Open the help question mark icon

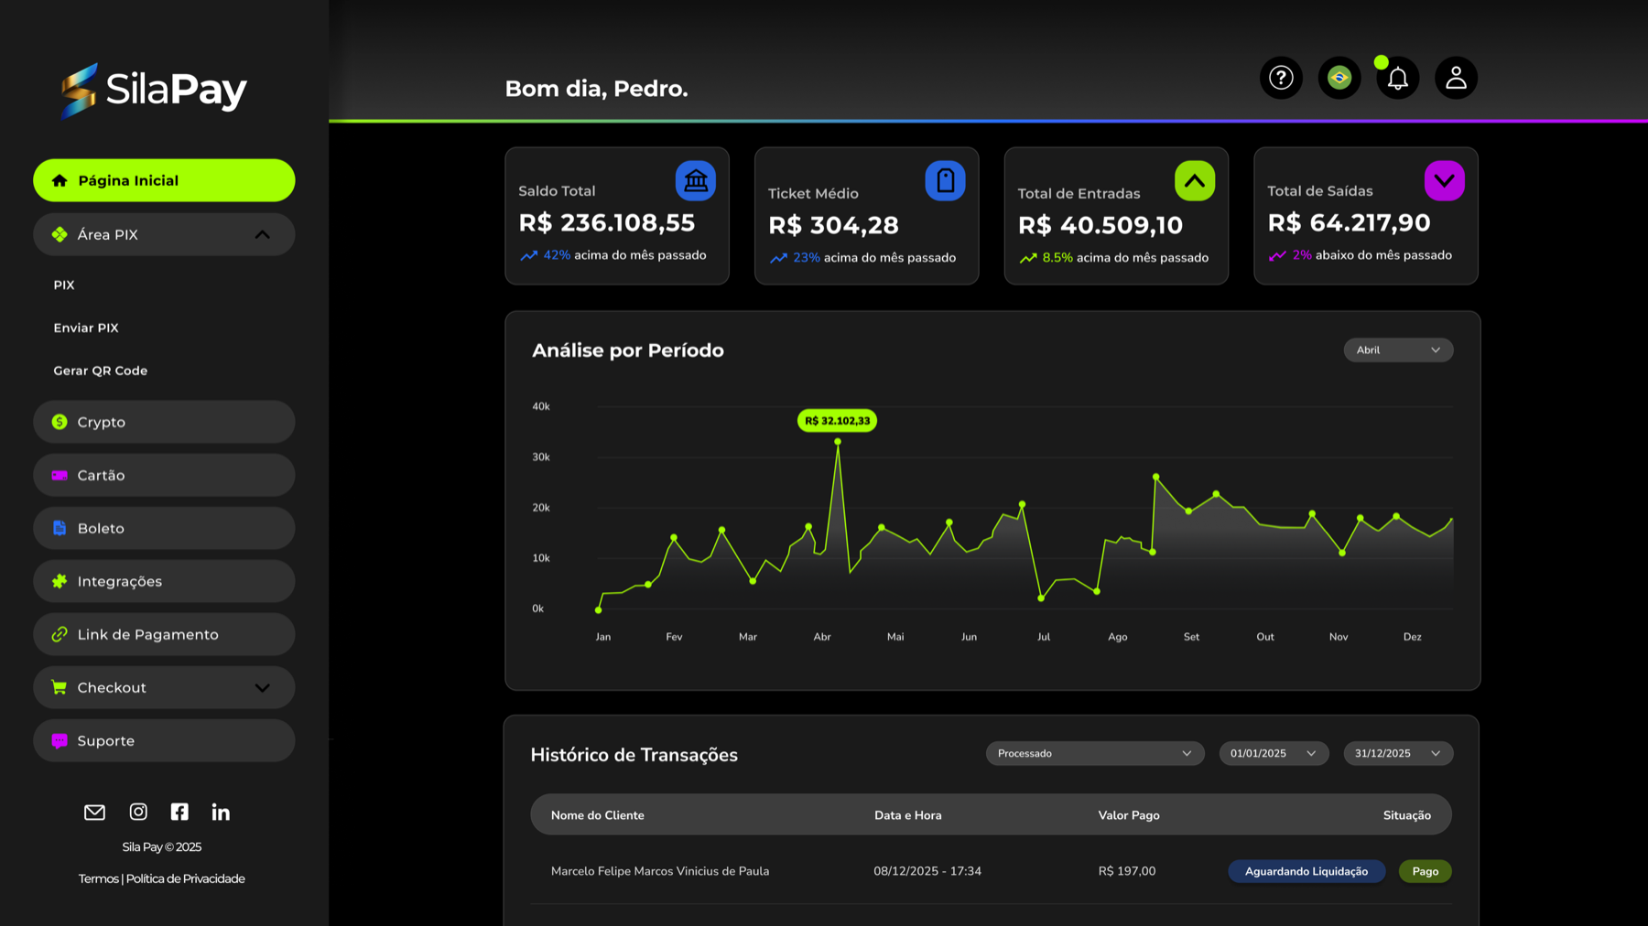click(x=1281, y=78)
